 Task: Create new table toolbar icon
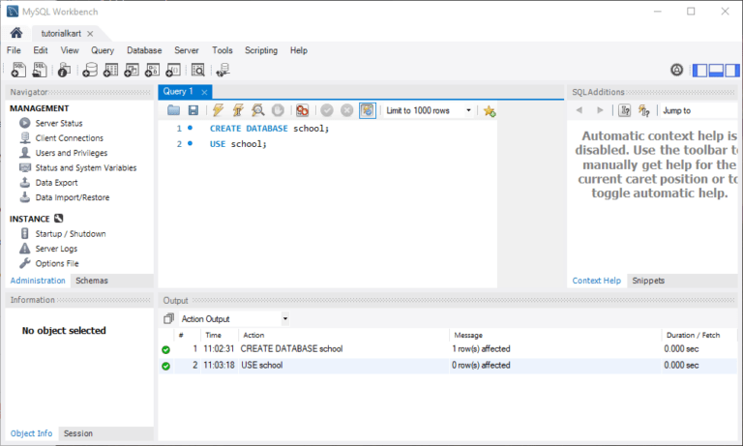point(110,71)
